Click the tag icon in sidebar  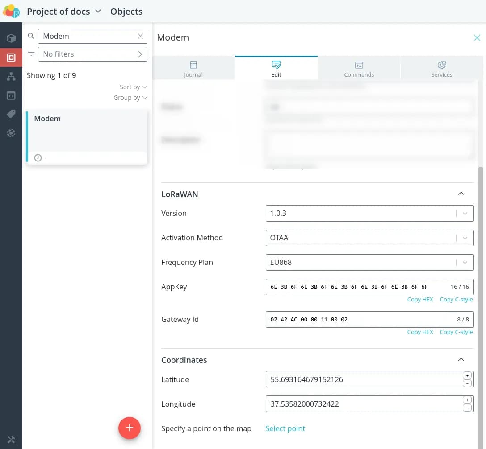pyautogui.click(x=11, y=115)
